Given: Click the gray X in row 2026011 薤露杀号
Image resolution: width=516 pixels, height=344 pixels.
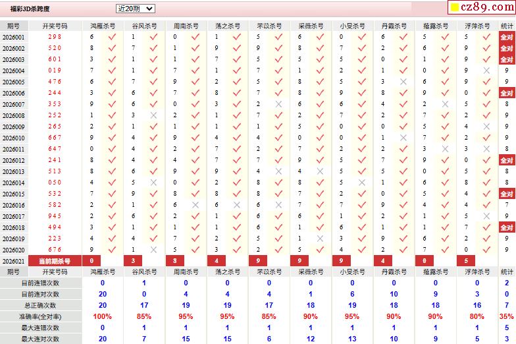Looking at the screenshot, I should (445, 149).
